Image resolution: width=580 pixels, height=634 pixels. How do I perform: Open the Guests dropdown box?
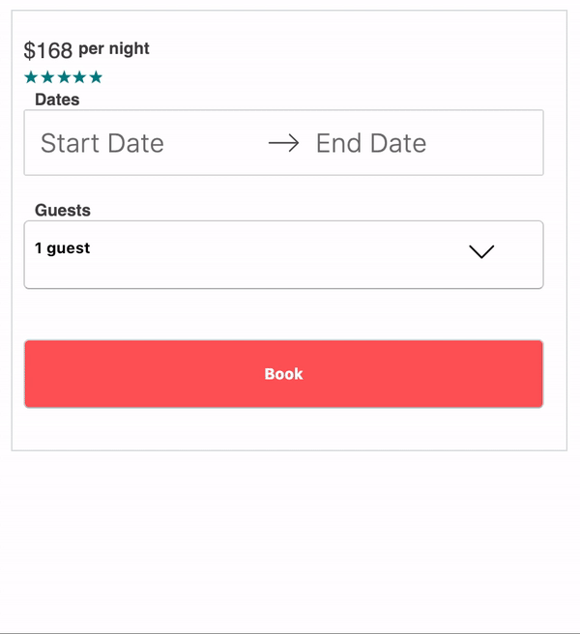coord(283,255)
